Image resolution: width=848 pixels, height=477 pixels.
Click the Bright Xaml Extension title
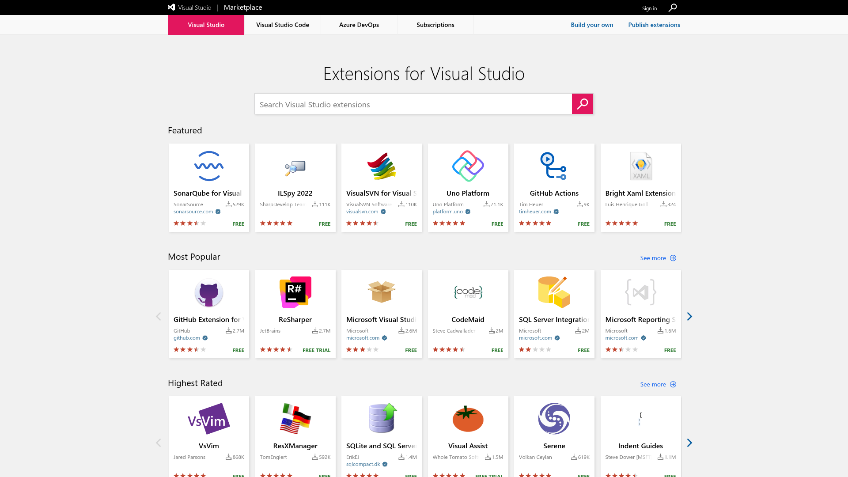pos(640,193)
